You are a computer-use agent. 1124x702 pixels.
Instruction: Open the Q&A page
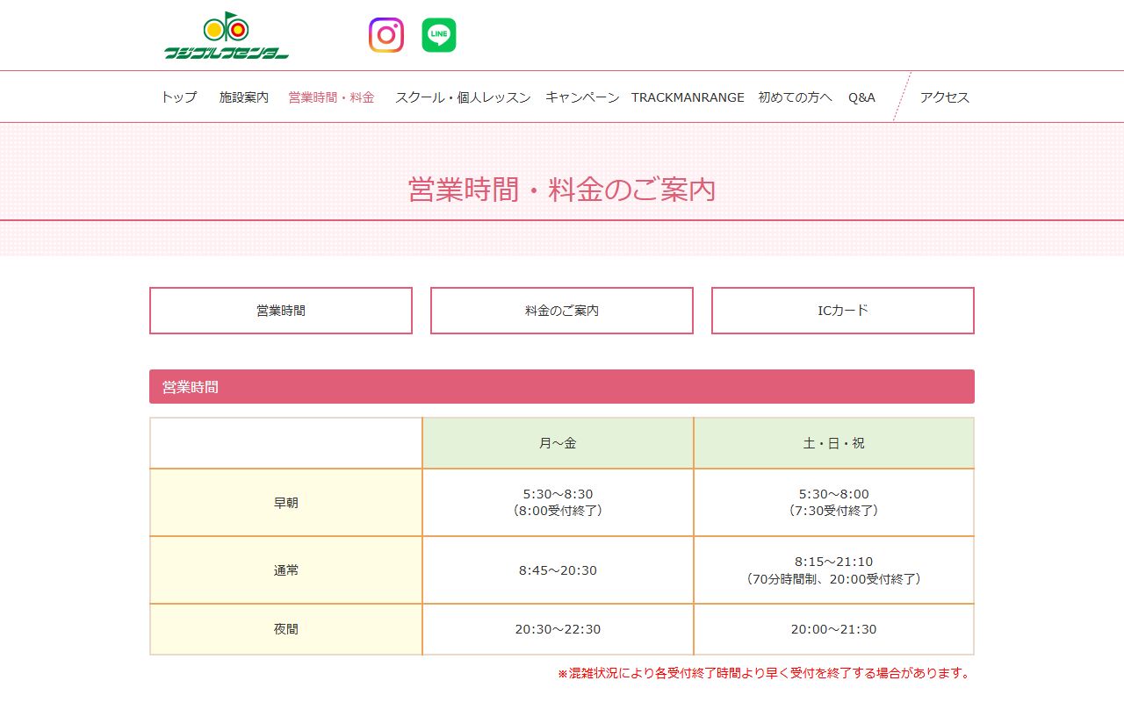click(861, 97)
